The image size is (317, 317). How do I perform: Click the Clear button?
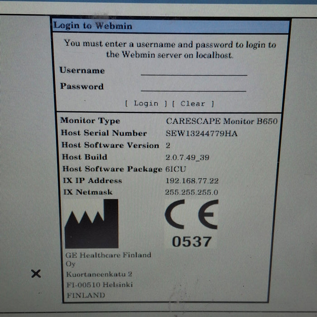pos(193,104)
